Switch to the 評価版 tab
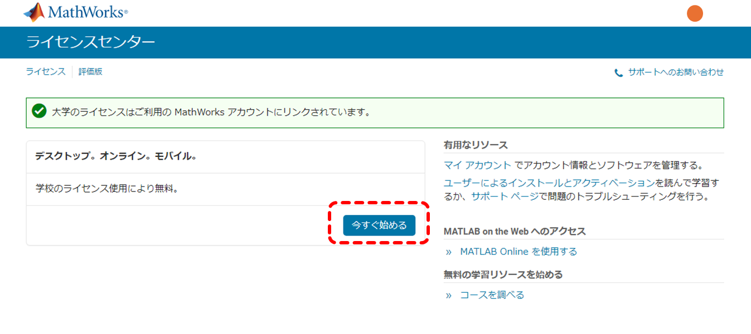The image size is (751, 334). click(x=90, y=72)
